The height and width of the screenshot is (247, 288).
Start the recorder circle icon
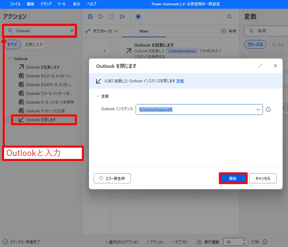138,17
